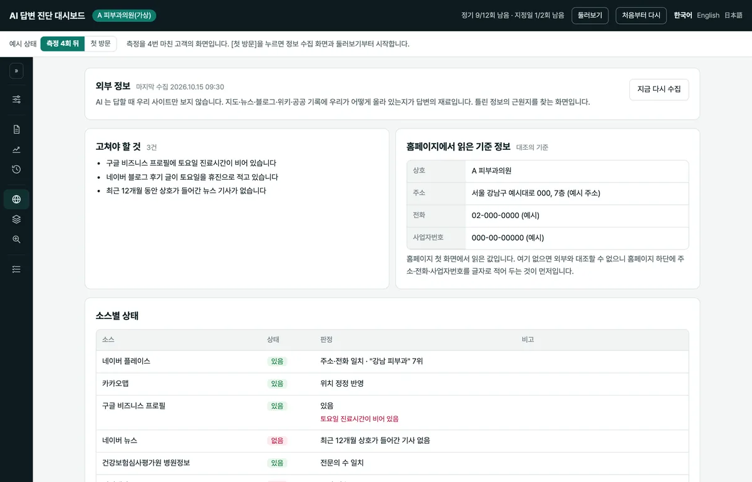Click the 마지막 수집 2026.10.15 09:30 timestamp
This screenshot has height=482, width=752.
pyautogui.click(x=180, y=87)
